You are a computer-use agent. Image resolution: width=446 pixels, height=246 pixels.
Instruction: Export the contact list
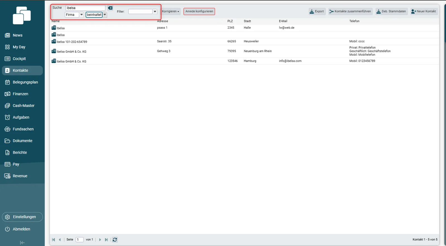click(317, 11)
